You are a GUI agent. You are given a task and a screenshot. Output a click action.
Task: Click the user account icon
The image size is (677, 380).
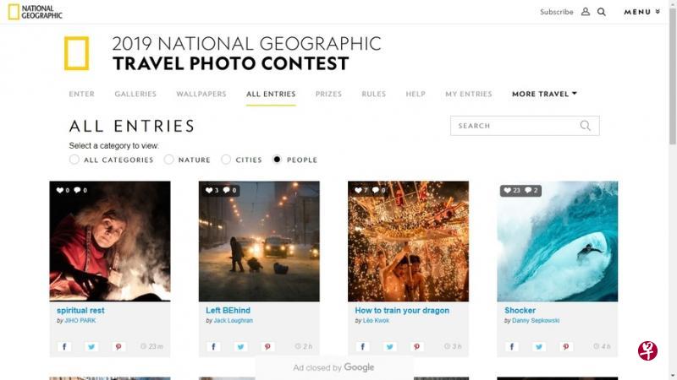586,12
